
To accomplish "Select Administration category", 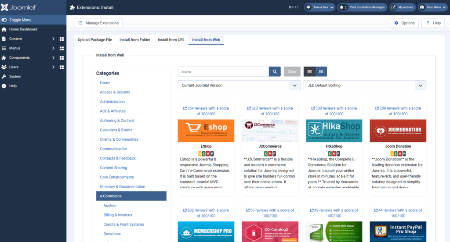I will point(112,102).
